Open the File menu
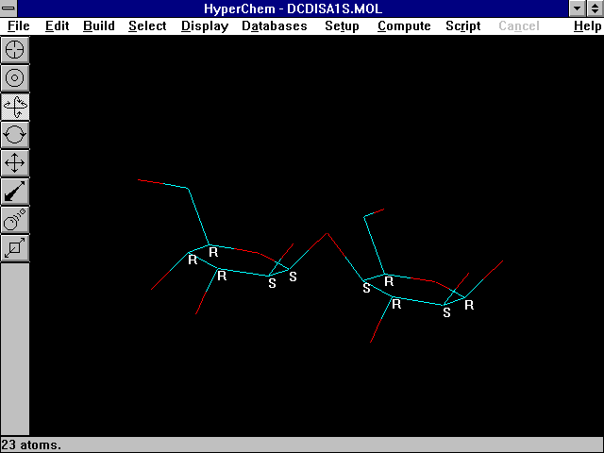This screenshot has width=604, height=453. 18,25
